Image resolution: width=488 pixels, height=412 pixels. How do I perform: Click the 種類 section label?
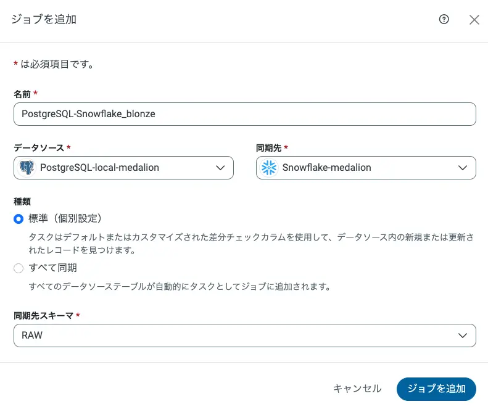22,201
